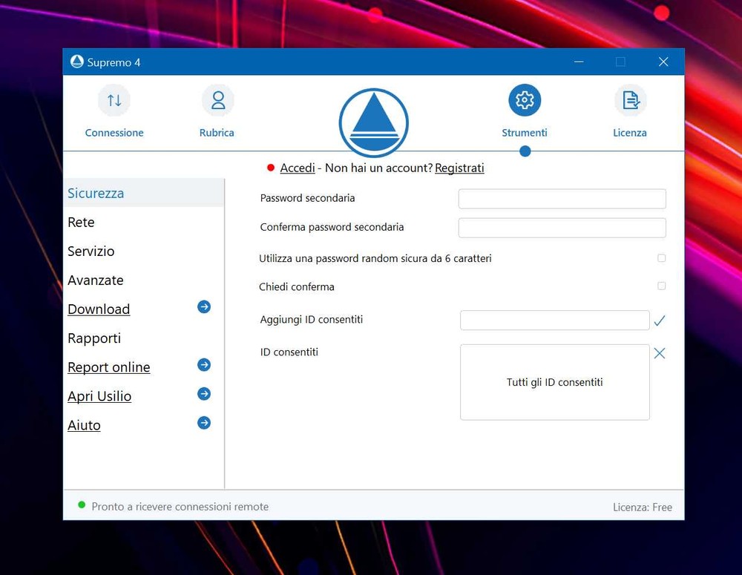
Task: Click the Connessione label text
Action: pyautogui.click(x=114, y=133)
